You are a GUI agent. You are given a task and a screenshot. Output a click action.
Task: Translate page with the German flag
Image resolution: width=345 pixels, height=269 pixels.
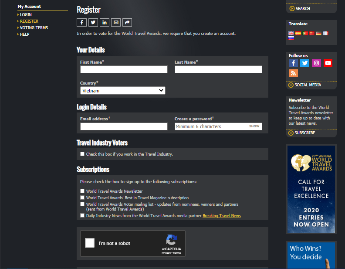coord(318,34)
